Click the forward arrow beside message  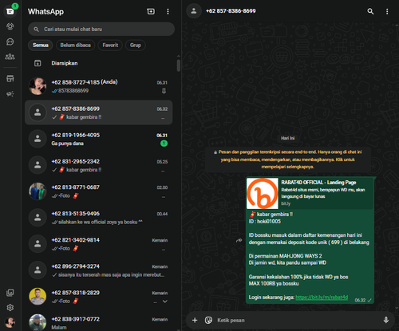(x=239, y=240)
